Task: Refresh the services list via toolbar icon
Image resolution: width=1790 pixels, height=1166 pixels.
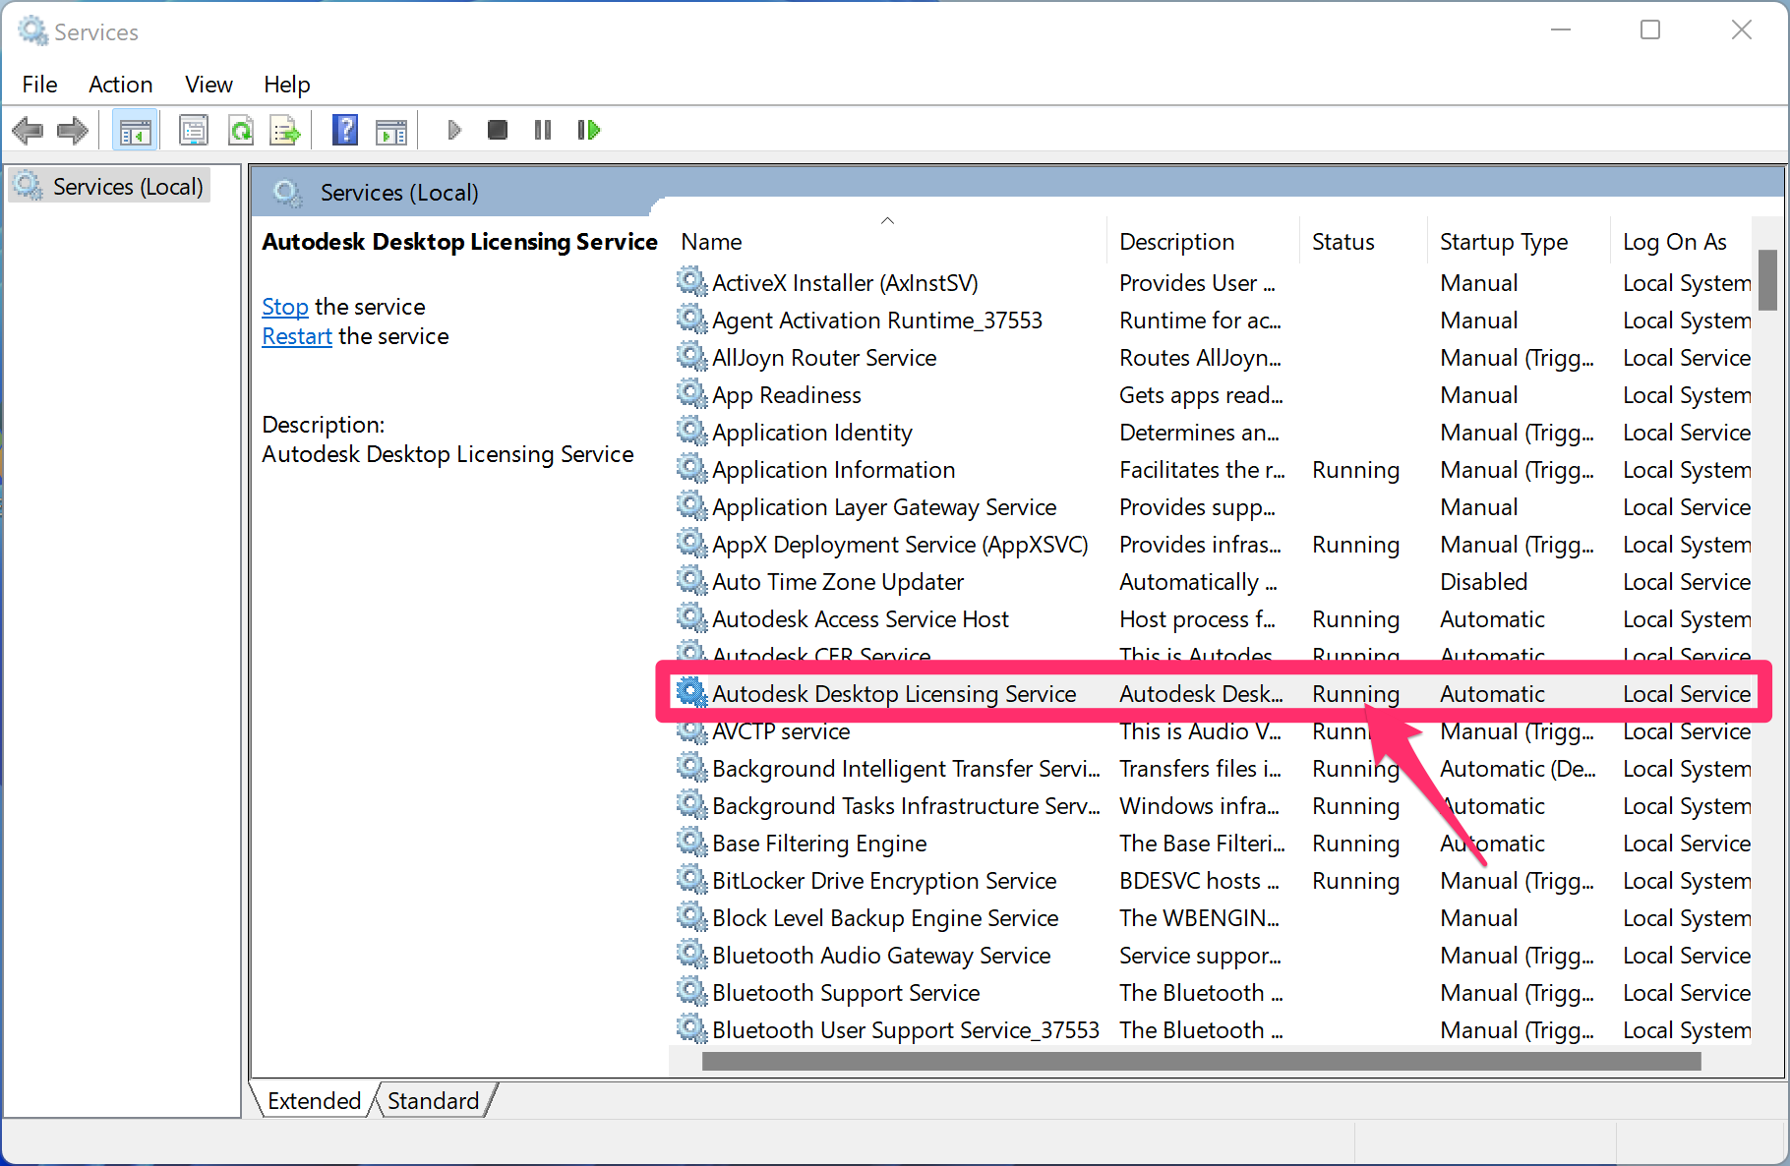Action: coord(241,129)
